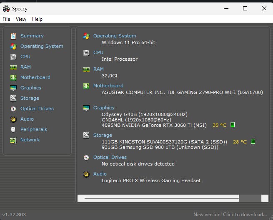Click the dark end section of the horizontal scrollbar
The image size is (273, 220).
tap(250, 198)
